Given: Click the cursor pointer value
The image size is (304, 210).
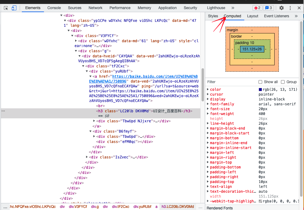Looking at the screenshot, I should (x=266, y=94).
